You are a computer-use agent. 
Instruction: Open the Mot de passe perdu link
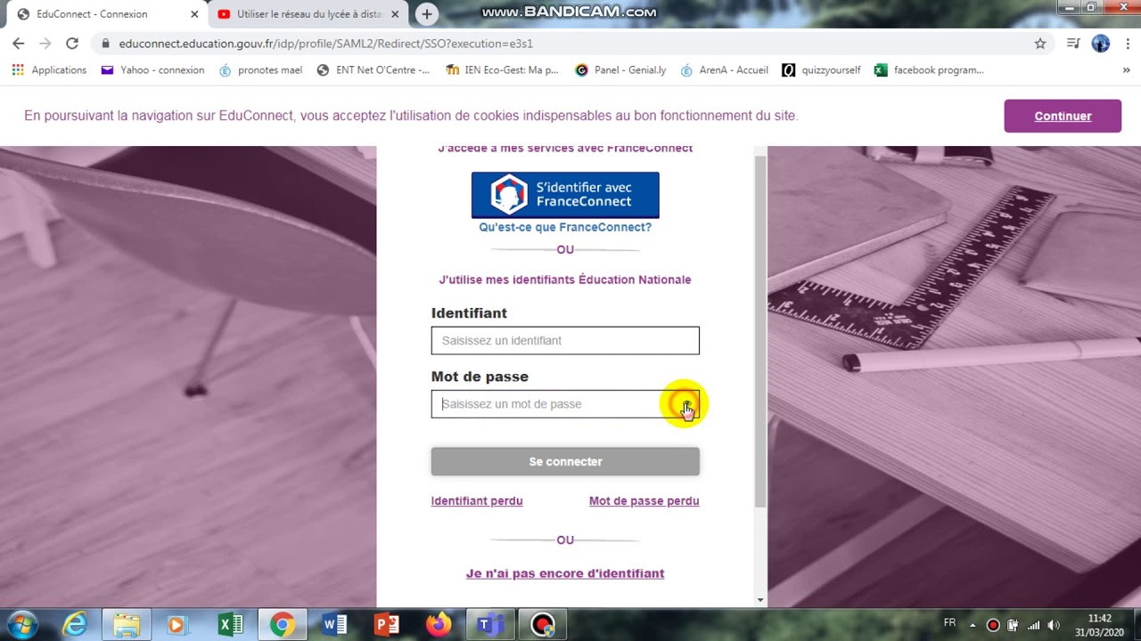point(644,501)
